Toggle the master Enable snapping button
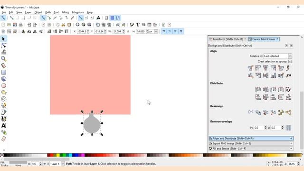 pos(3,18)
